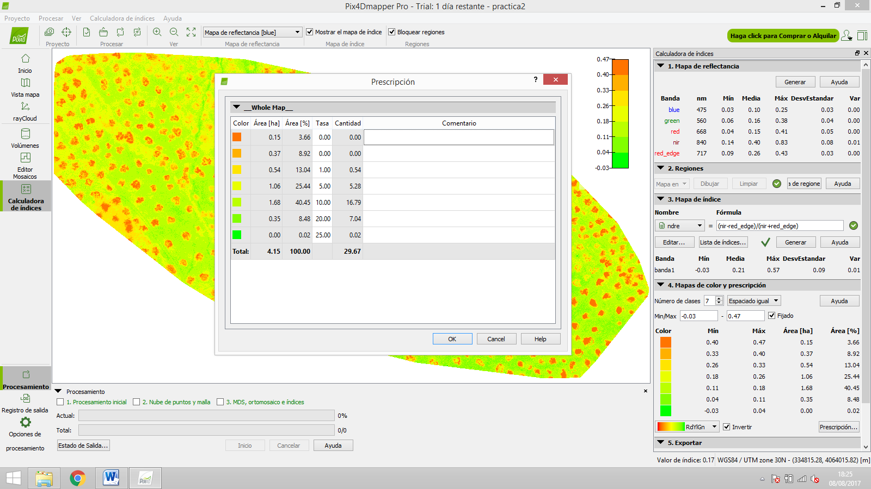871x489 pixels.
Task: Open the ndre index name dropdown
Action: pyautogui.click(x=680, y=225)
